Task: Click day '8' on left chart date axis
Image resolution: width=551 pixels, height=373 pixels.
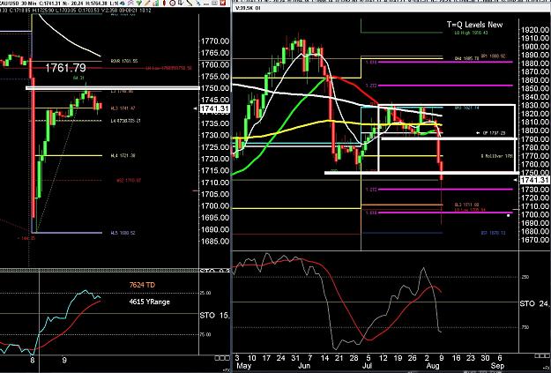Action: (33, 361)
